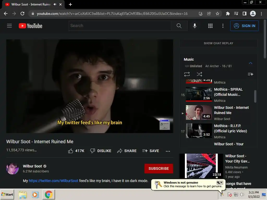This screenshot has width=267, height=200.
Task: Click Ari Archer playlist owner name
Action: coord(212,66)
